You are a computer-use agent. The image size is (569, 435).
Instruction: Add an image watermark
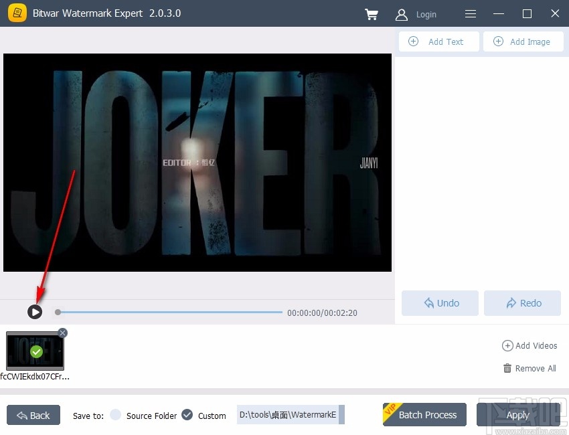point(523,41)
